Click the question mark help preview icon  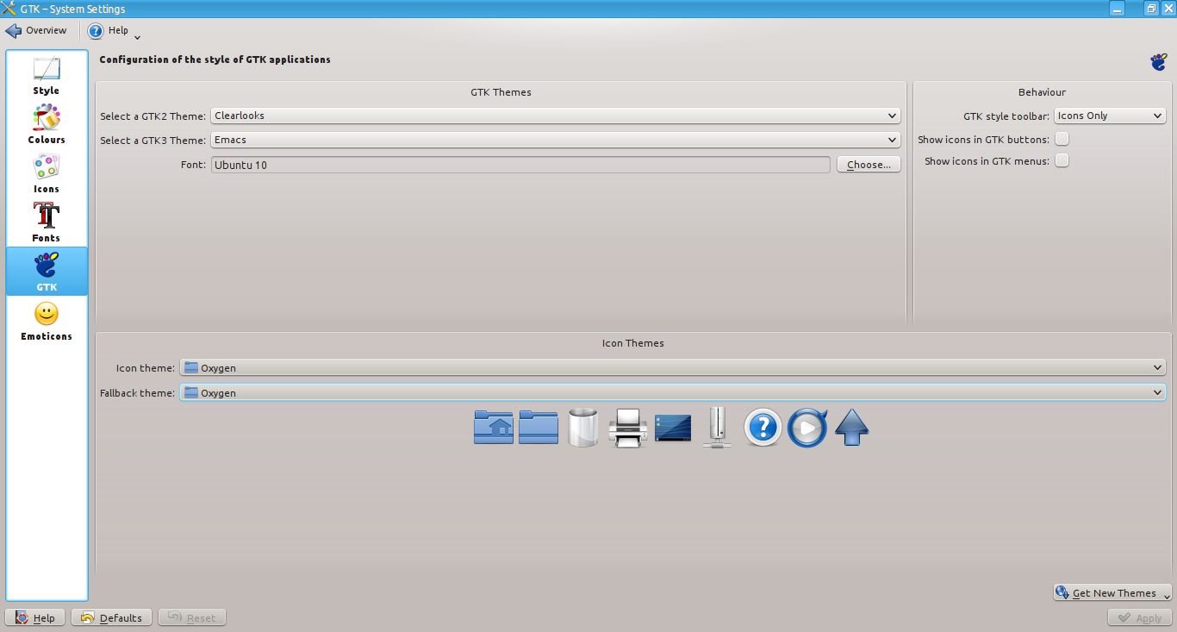point(763,428)
